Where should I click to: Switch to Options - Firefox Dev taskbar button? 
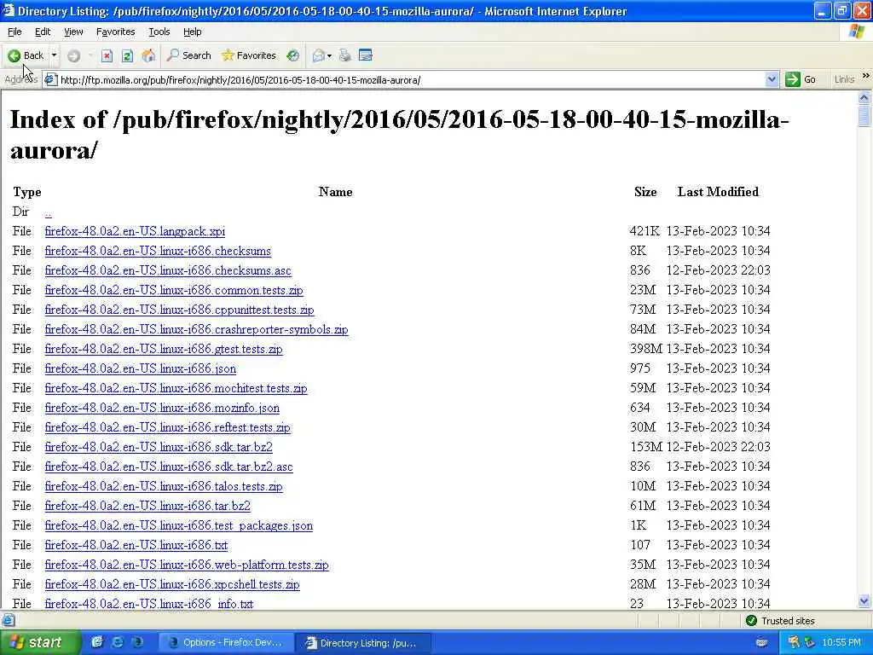pyautogui.click(x=225, y=643)
